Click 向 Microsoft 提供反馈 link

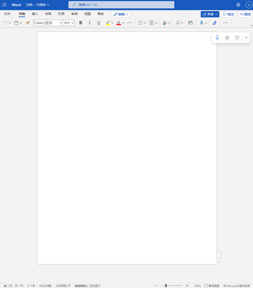[x=236, y=286]
